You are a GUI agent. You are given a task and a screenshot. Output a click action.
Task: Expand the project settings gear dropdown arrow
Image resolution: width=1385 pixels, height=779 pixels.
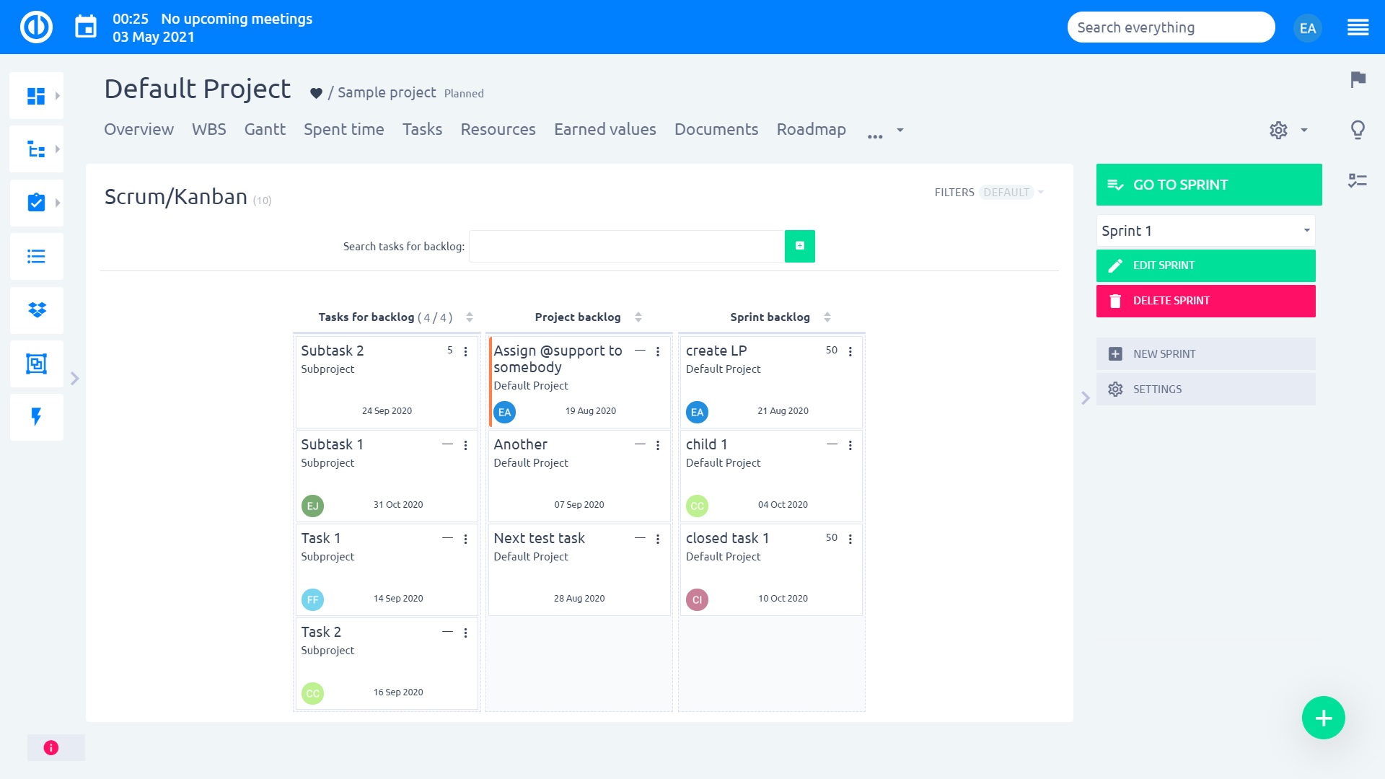click(1304, 131)
